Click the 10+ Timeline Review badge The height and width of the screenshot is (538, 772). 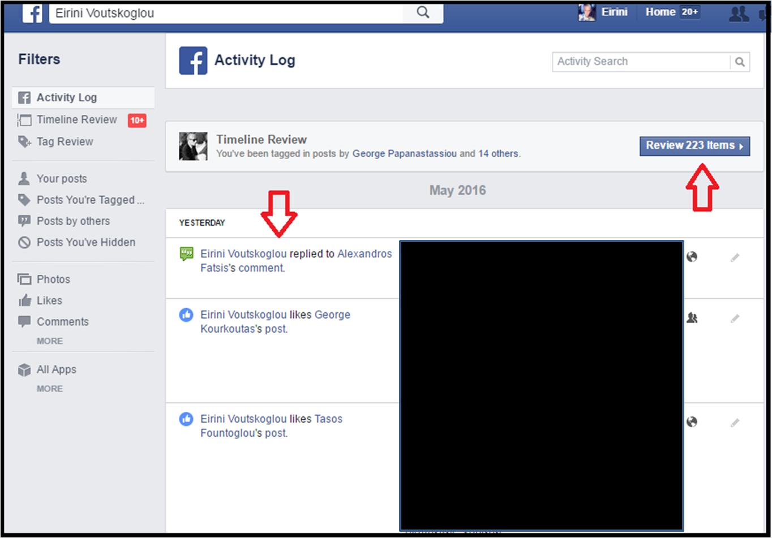point(137,120)
